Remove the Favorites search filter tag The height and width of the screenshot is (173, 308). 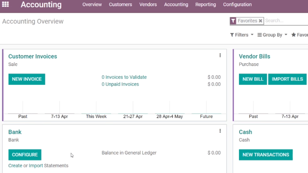pyautogui.click(x=261, y=21)
